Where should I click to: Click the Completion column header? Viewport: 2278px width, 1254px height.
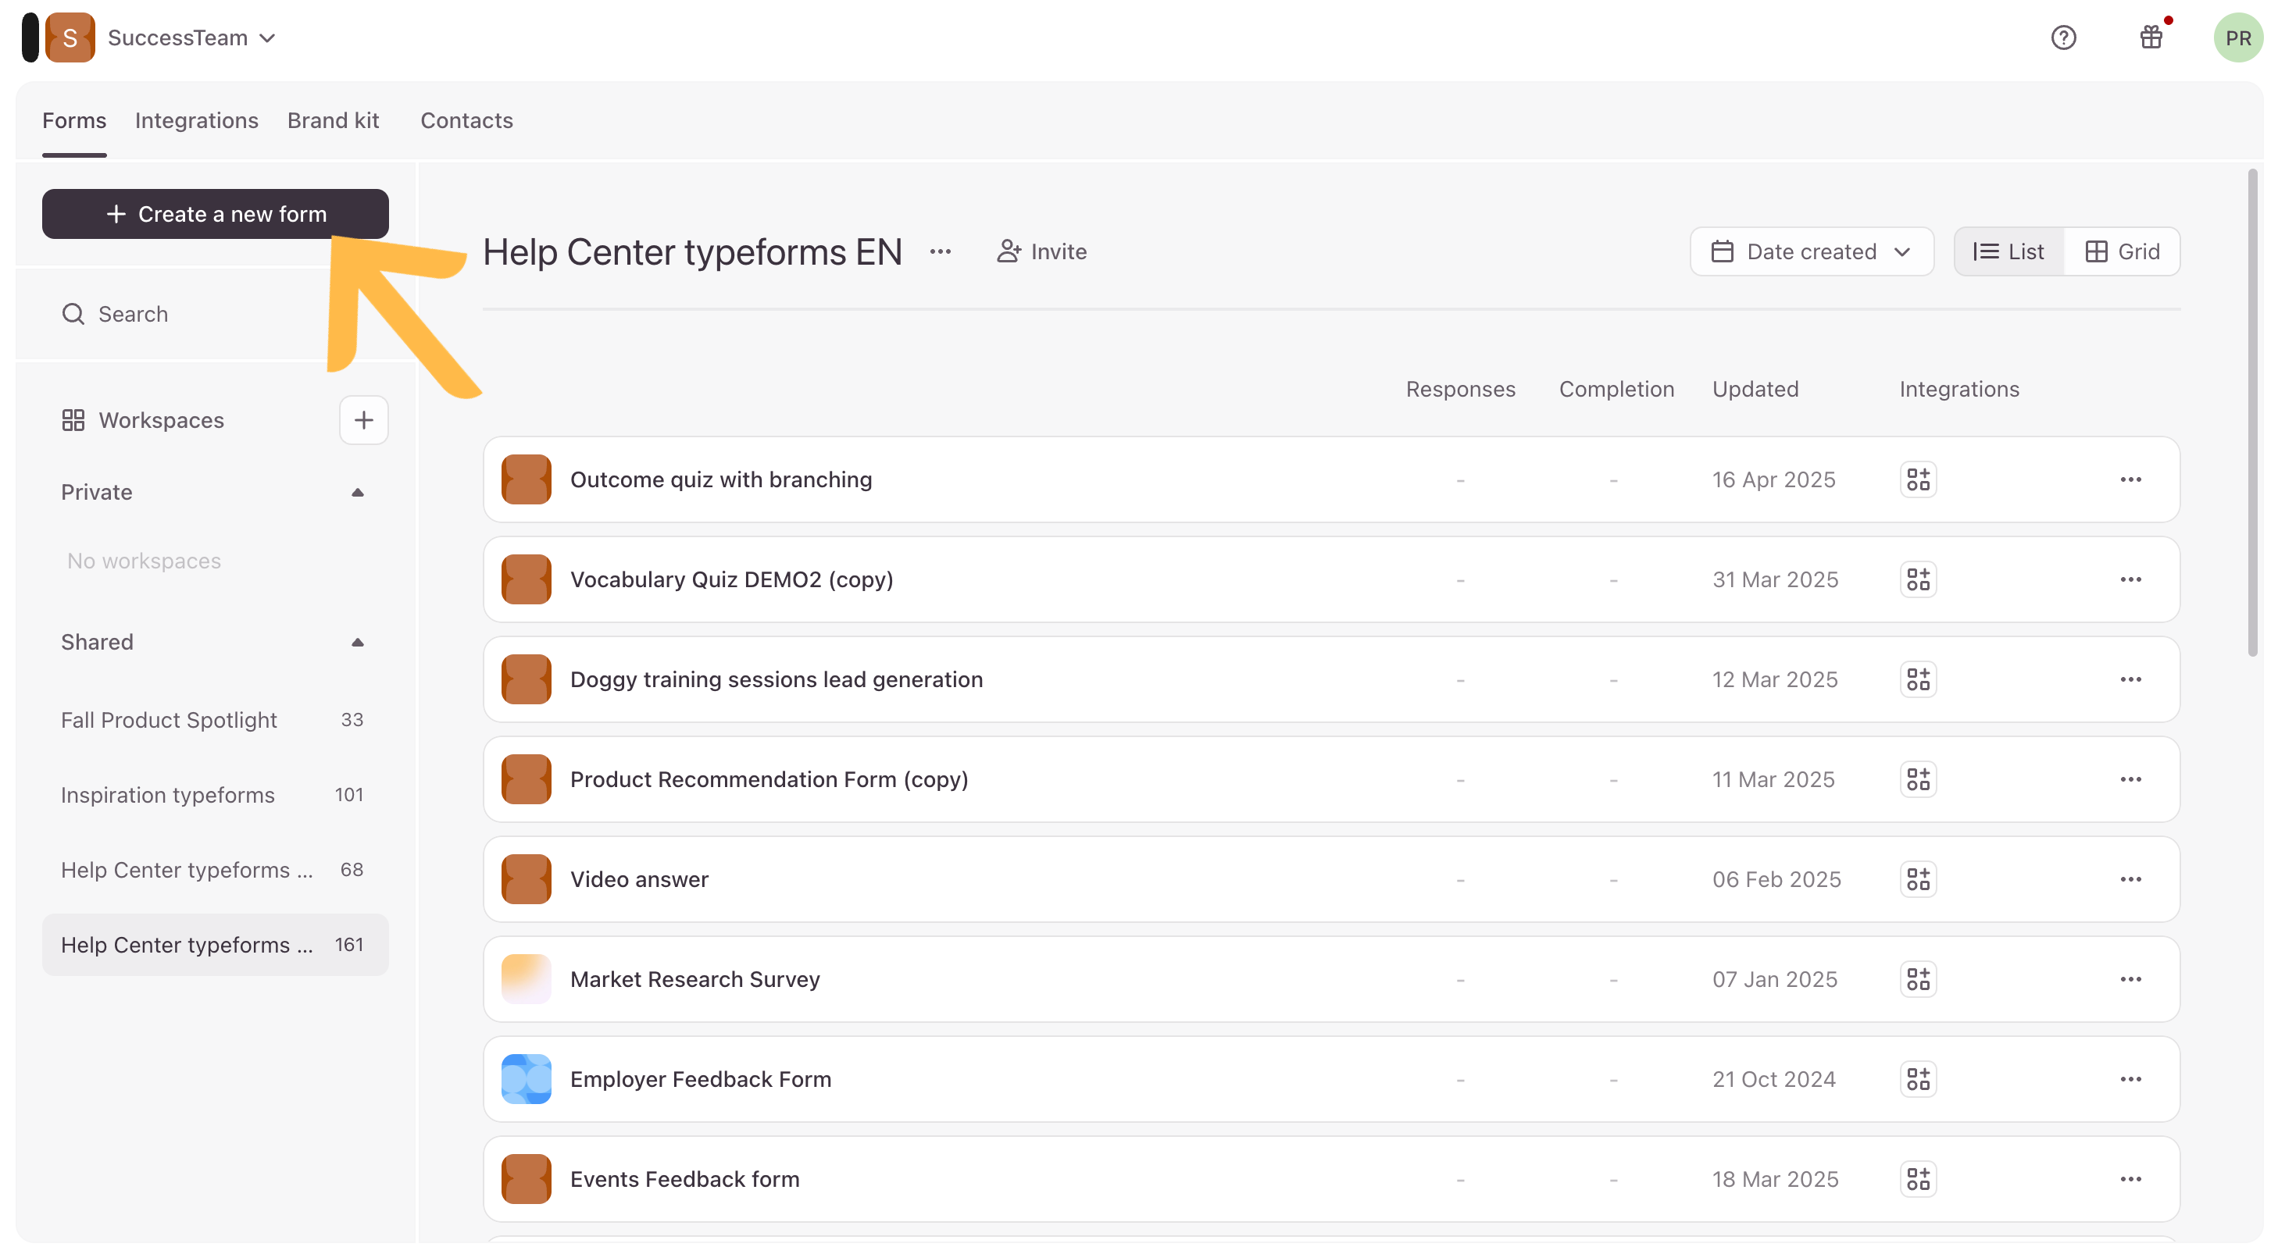tap(1616, 390)
